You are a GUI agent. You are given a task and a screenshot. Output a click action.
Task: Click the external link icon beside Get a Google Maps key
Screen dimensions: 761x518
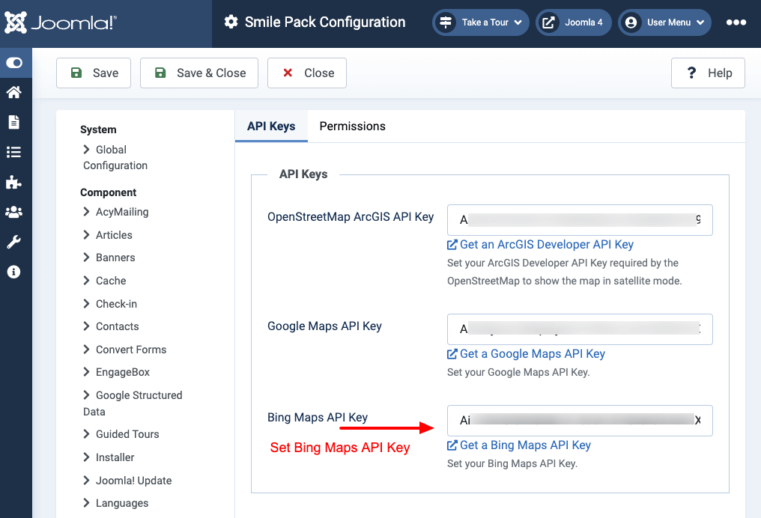(452, 354)
